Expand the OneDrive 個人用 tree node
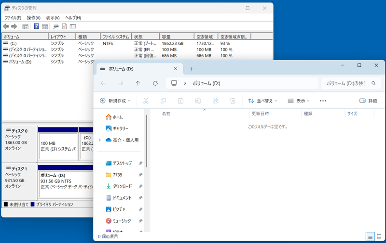386x243 pixels. tap(100, 140)
